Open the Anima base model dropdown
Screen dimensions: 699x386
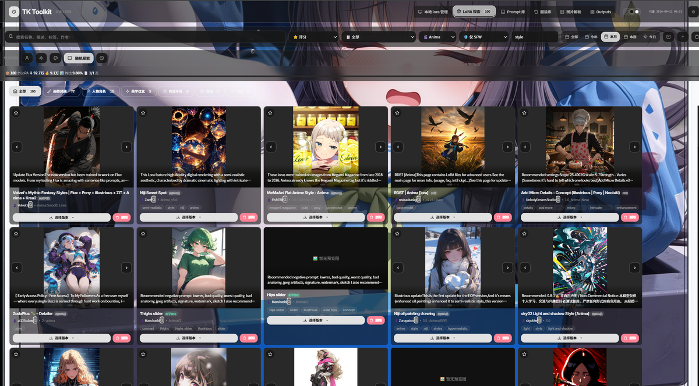[x=437, y=37]
